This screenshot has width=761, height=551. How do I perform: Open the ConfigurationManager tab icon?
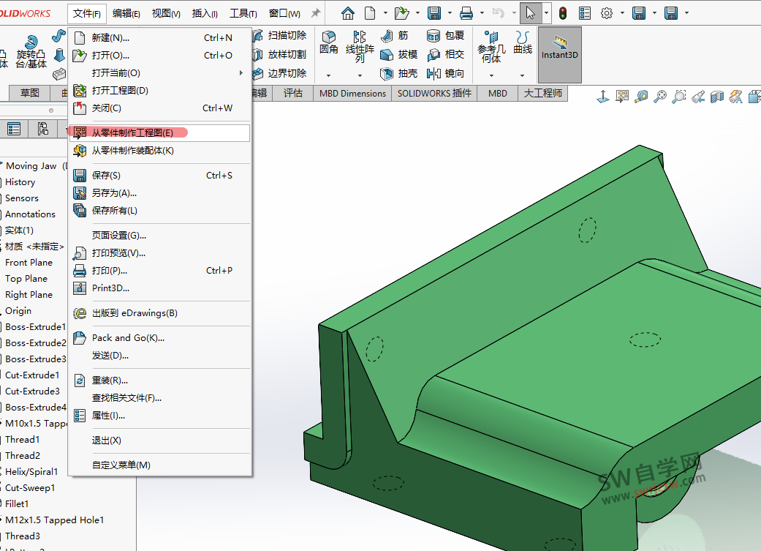pyautogui.click(x=42, y=129)
